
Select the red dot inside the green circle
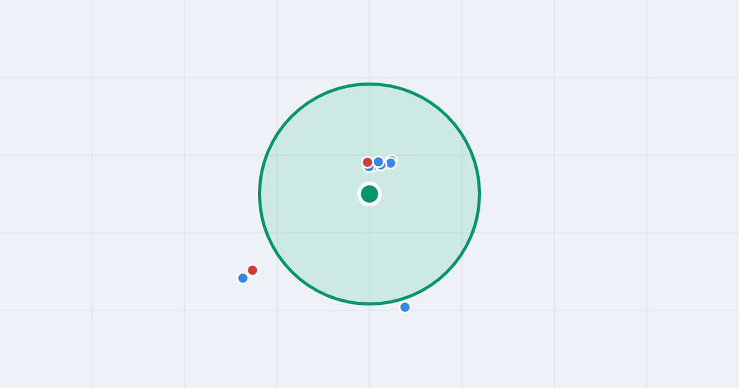click(x=368, y=162)
